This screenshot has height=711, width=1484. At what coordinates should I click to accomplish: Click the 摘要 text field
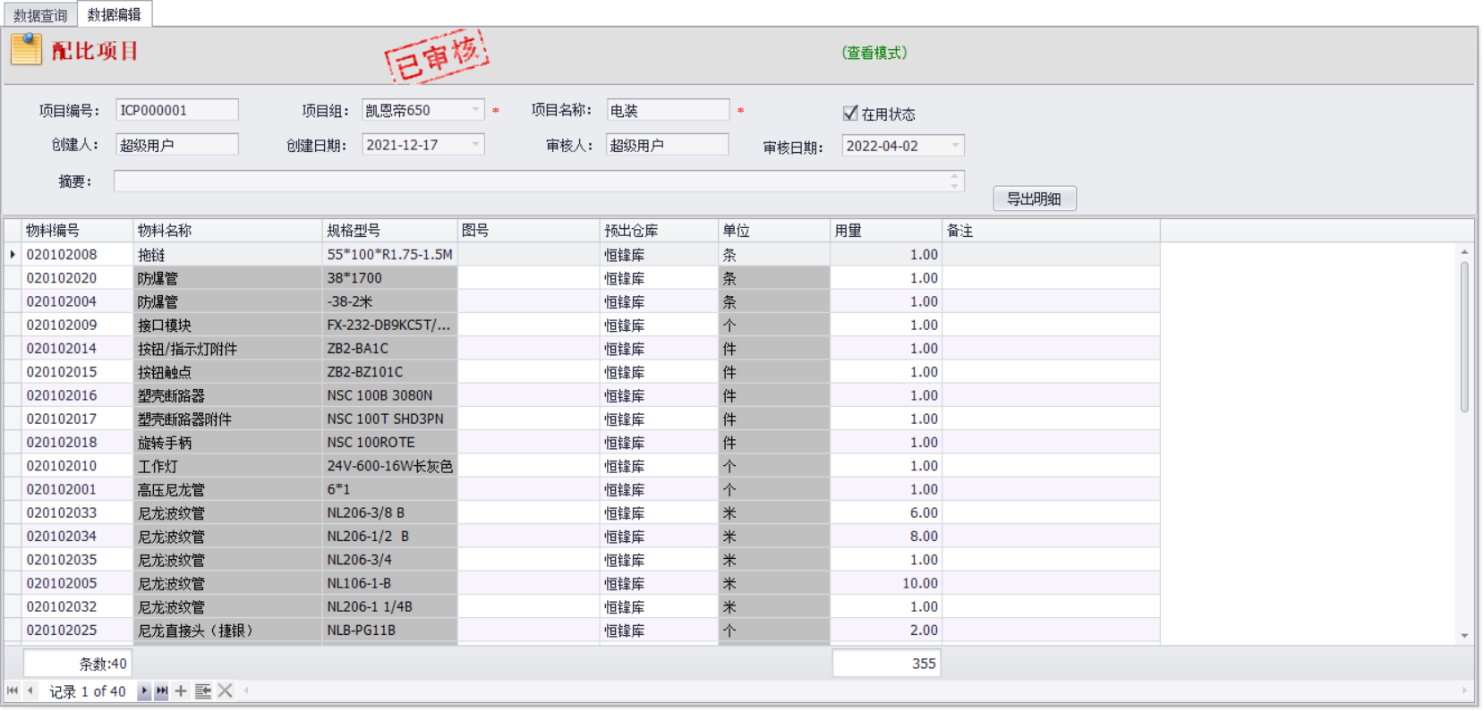tap(533, 182)
